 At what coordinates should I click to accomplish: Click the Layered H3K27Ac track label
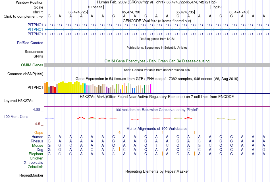[x=18, y=101]
